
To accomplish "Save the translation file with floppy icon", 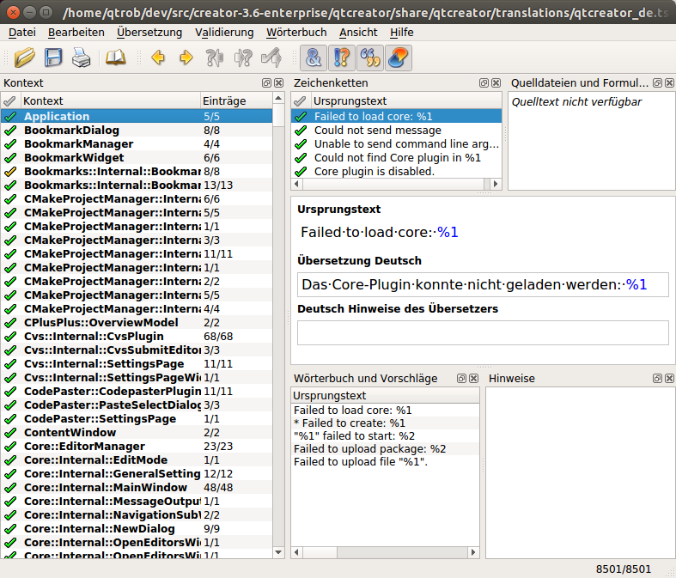I will [x=53, y=58].
